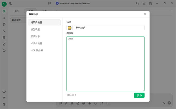Click the translate icon near send button
The image size is (176, 109).
[x=164, y=103]
